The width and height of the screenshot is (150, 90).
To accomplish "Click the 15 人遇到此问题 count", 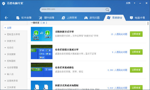I will [x=119, y=34].
